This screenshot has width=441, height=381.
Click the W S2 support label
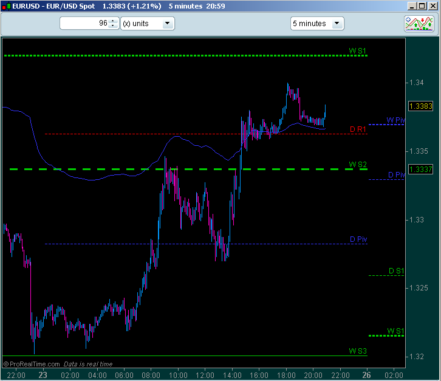(x=358, y=164)
